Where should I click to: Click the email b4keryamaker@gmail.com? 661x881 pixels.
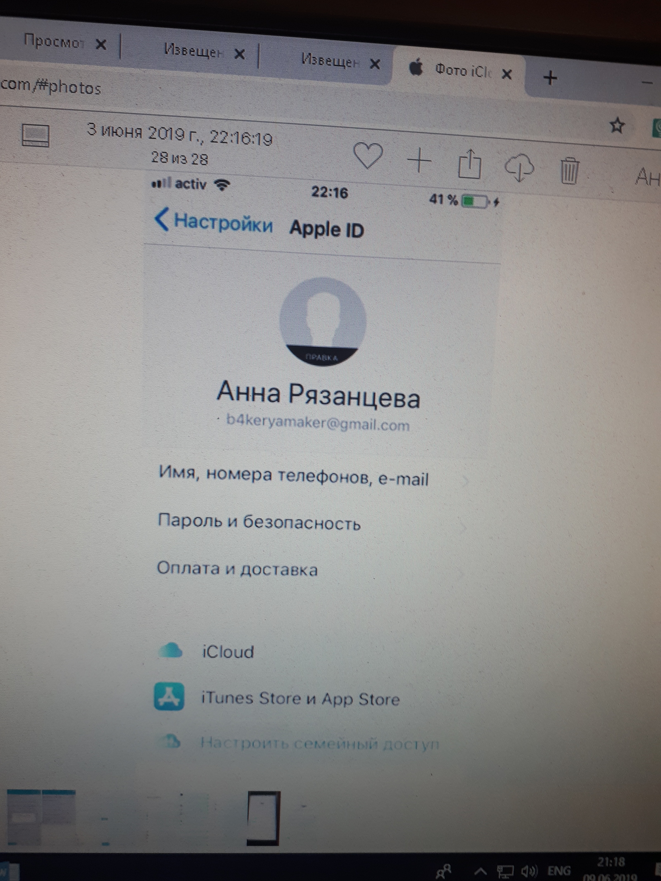[318, 423]
